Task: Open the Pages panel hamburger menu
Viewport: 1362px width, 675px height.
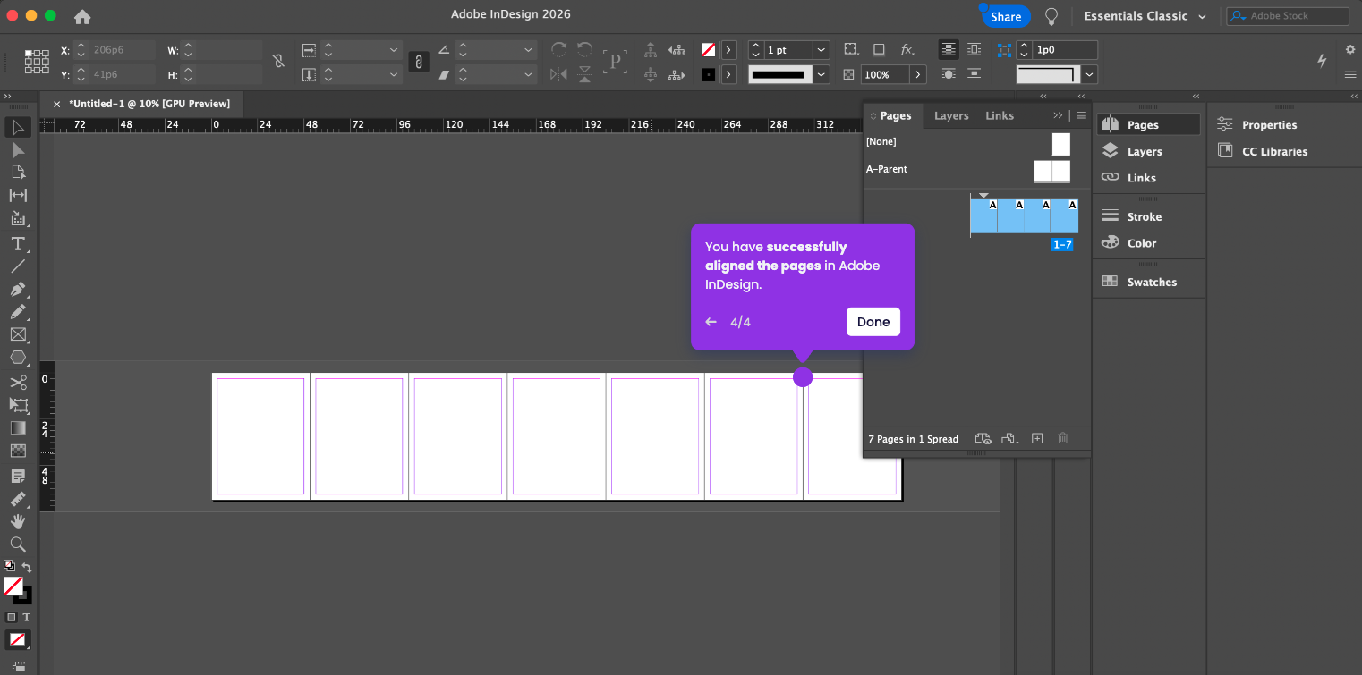Action: 1081,115
